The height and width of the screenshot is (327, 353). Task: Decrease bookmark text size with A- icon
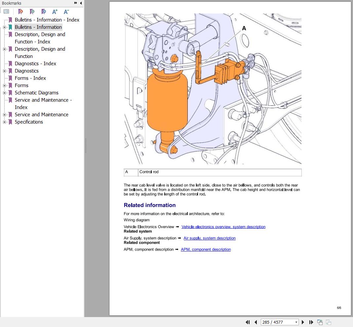pyautogui.click(x=66, y=11)
